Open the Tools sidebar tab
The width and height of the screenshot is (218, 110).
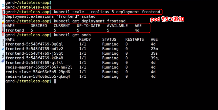point(3,31)
